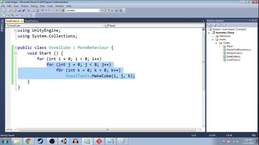
Task: Open the Tools menu
Action: (50, 6)
